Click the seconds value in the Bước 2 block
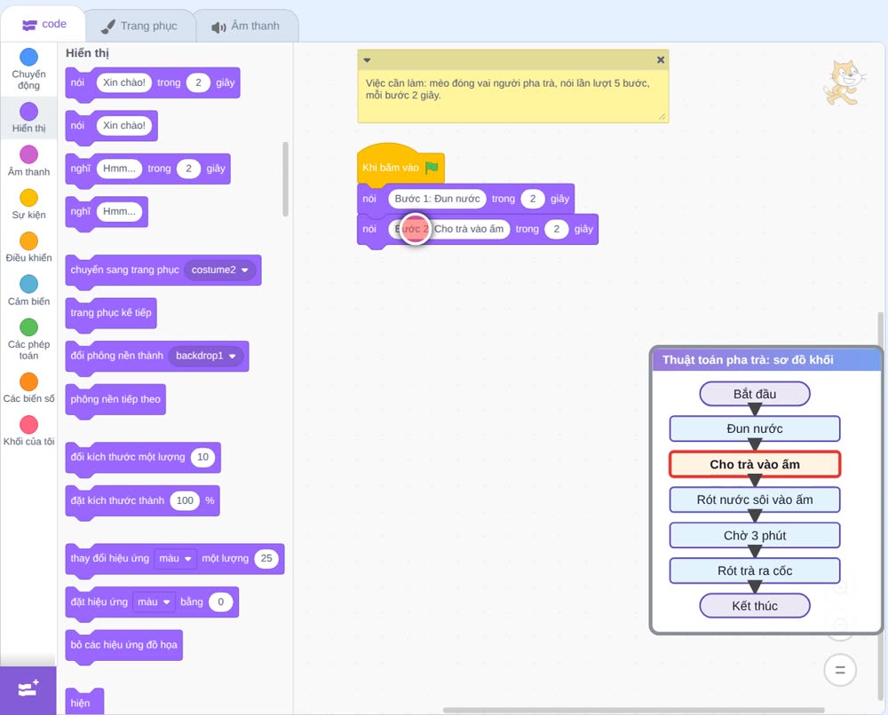Screen dimensions: 888x715 pos(556,229)
